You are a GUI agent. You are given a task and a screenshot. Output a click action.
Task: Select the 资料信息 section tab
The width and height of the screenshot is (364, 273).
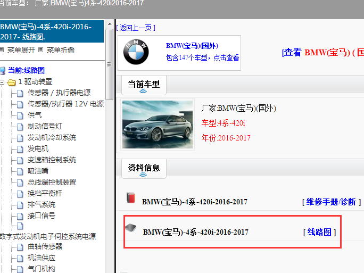144,169
